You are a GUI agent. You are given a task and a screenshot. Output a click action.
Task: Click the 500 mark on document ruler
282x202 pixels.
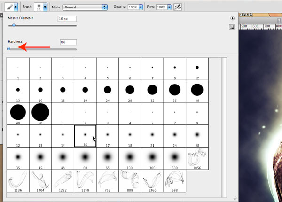244,26
